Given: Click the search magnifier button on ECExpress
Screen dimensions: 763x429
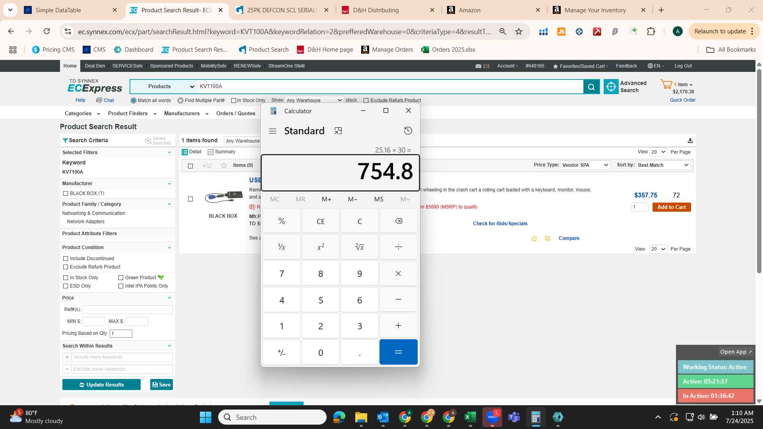Looking at the screenshot, I should coord(591,87).
